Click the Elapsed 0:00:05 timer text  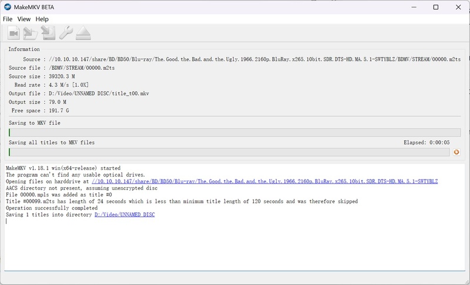(x=427, y=142)
